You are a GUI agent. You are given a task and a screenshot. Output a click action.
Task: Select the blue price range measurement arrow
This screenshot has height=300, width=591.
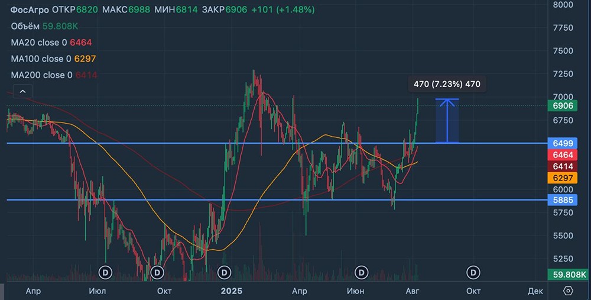click(447, 121)
